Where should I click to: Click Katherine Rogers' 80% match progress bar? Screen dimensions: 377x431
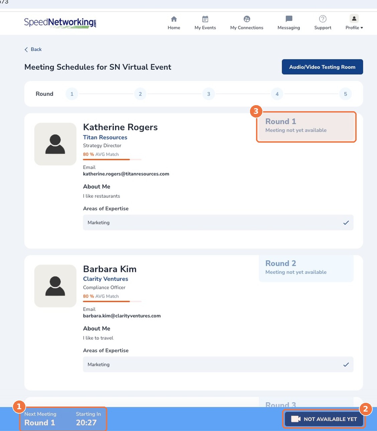[x=112, y=160]
